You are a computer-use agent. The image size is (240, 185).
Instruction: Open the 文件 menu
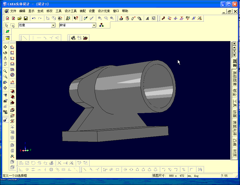coord(13,11)
